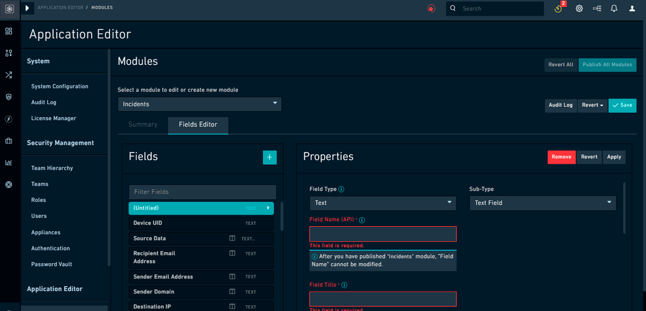Click the pending tasks timer icon with badge
This screenshot has width=646, height=311.
[x=558, y=8]
